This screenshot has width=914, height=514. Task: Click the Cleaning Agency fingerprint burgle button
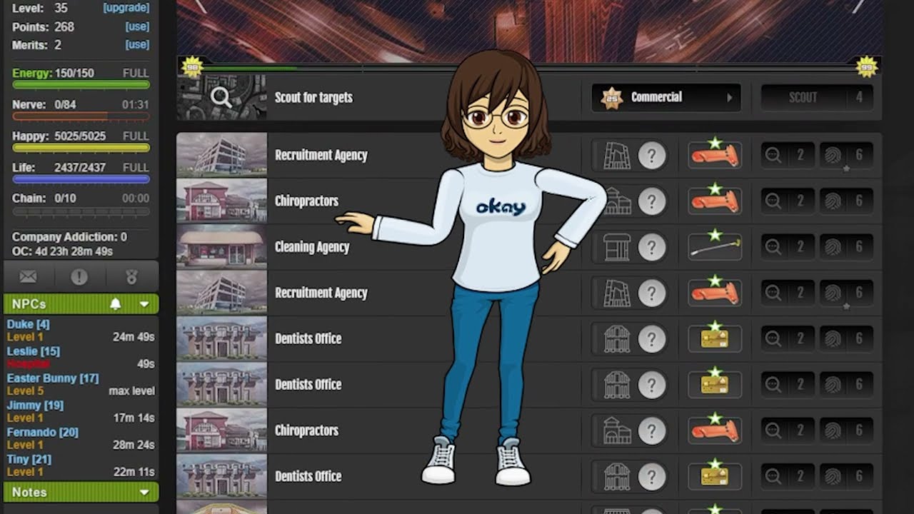point(846,247)
